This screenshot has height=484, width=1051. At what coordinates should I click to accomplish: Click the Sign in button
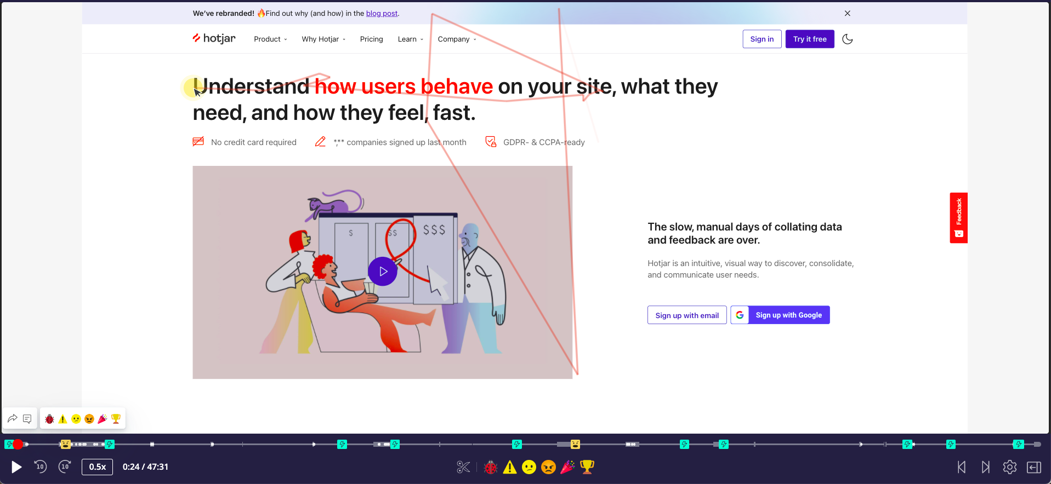762,39
